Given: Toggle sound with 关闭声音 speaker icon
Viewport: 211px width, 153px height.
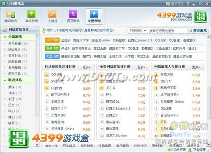Looking at the screenshot, I should tap(176, 150).
